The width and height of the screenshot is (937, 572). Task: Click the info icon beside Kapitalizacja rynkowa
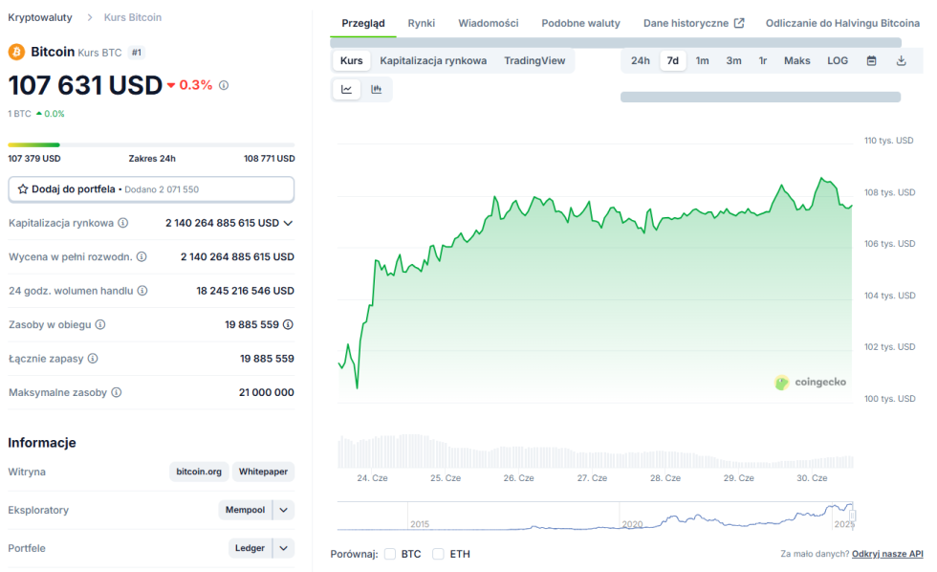click(122, 223)
